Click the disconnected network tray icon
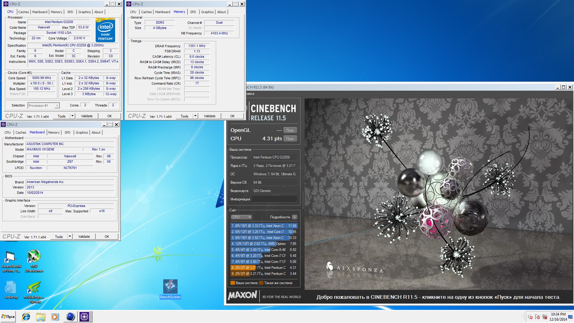This screenshot has height=323, width=574. coord(544,317)
